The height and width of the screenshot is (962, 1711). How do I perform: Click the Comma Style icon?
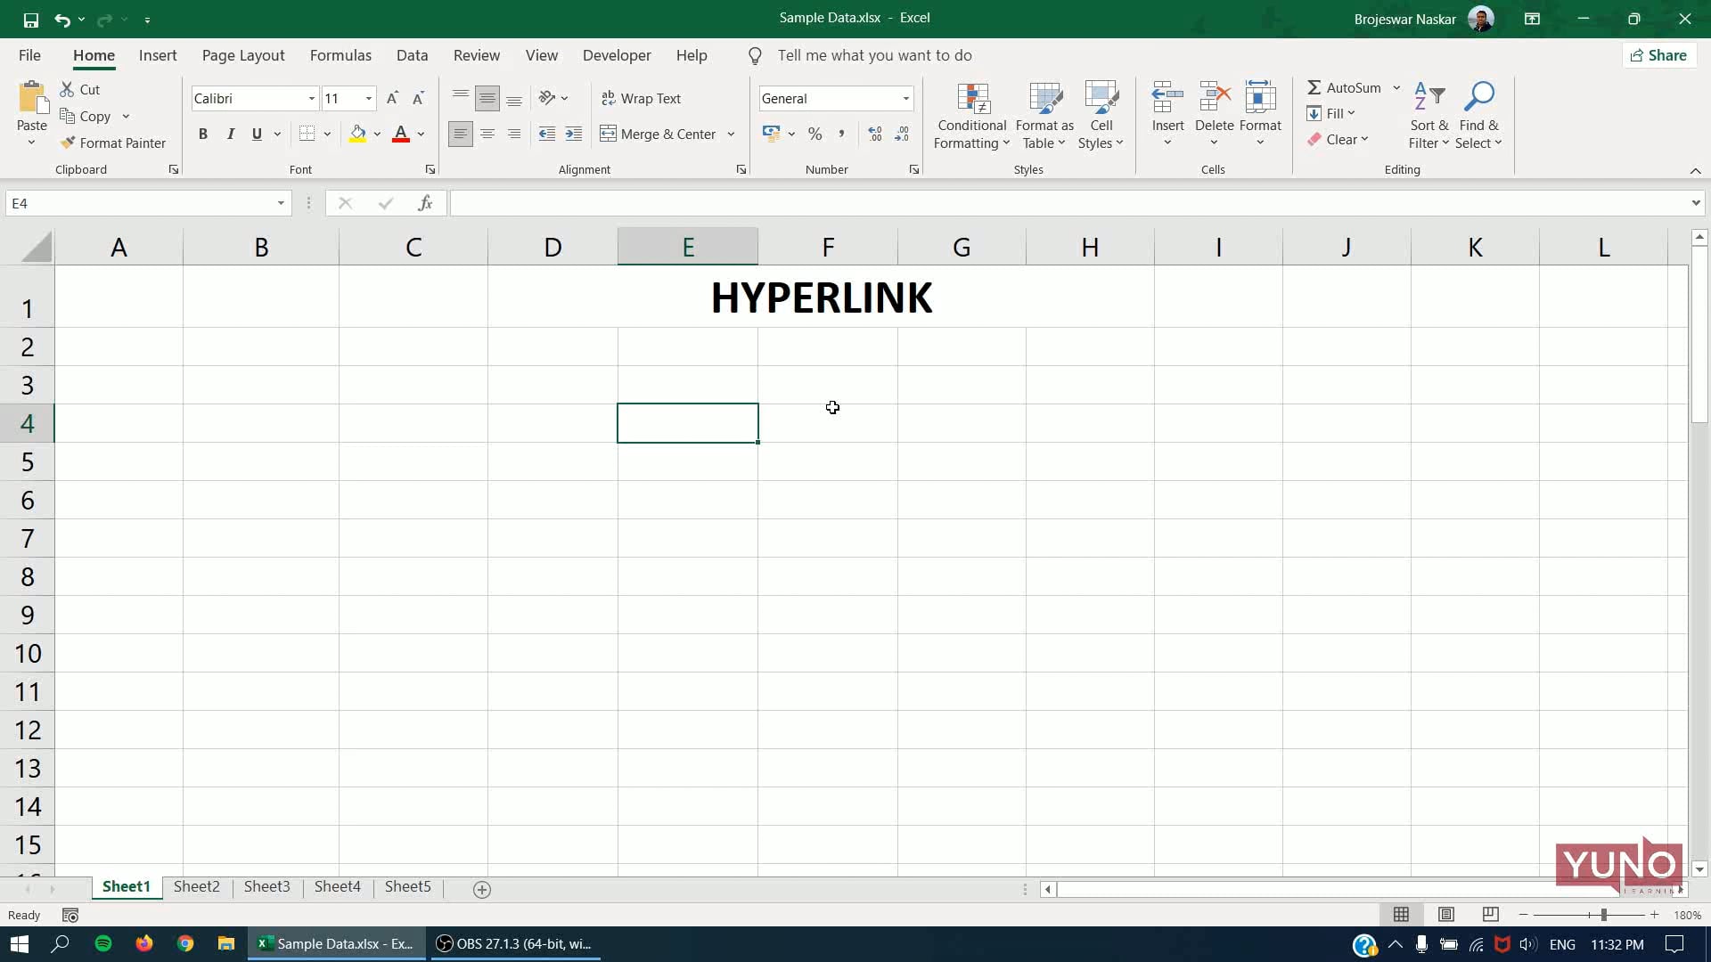(841, 134)
